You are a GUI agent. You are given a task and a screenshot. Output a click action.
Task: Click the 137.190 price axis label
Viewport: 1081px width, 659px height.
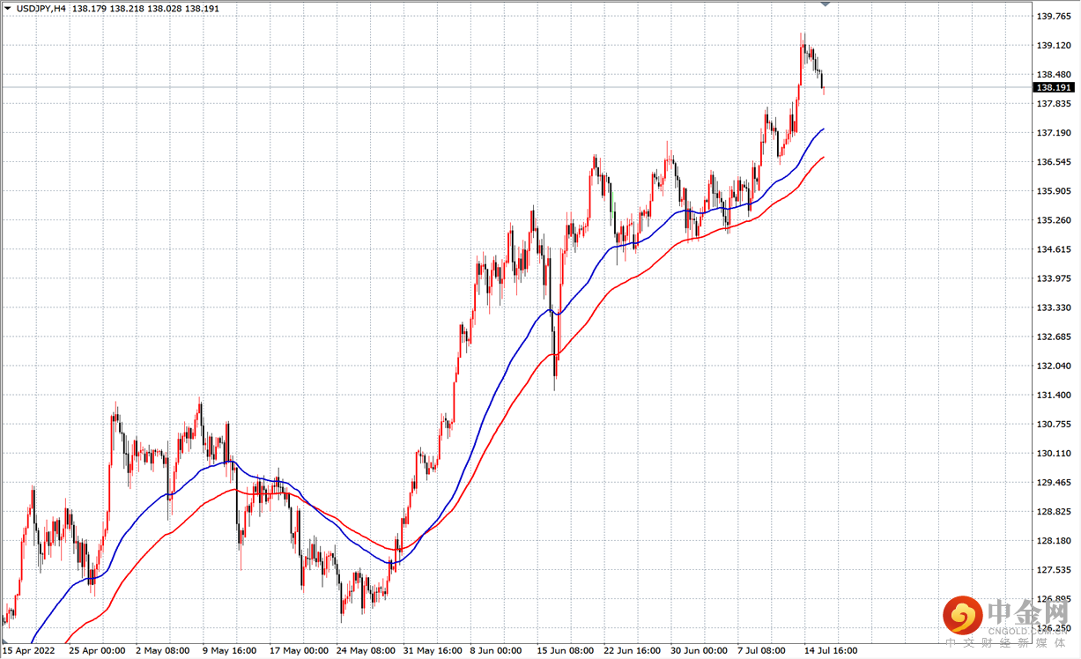[1054, 132]
